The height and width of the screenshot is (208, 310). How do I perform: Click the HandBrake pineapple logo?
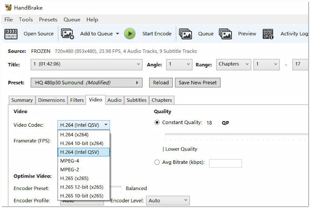pyautogui.click(x=8, y=8)
